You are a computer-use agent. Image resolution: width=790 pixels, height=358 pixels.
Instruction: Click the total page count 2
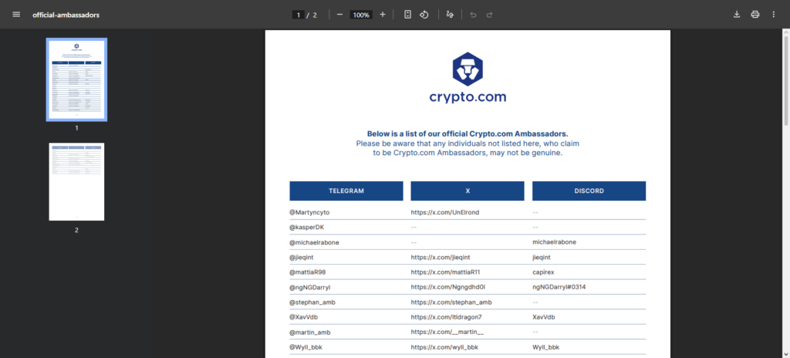(x=315, y=15)
